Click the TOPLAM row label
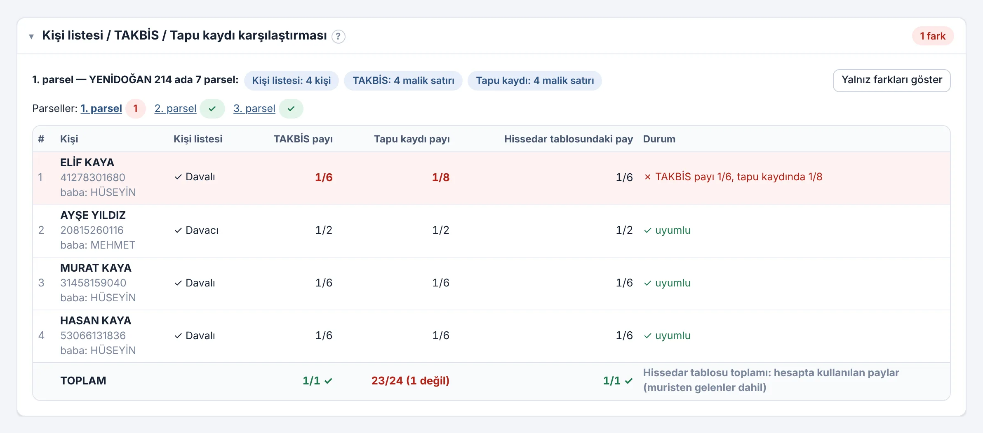Viewport: 983px width, 433px height. click(83, 381)
